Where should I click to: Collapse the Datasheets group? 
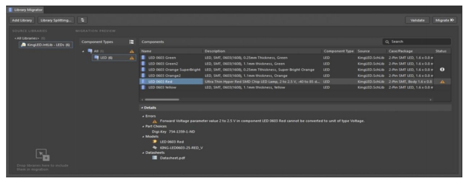(x=144, y=153)
